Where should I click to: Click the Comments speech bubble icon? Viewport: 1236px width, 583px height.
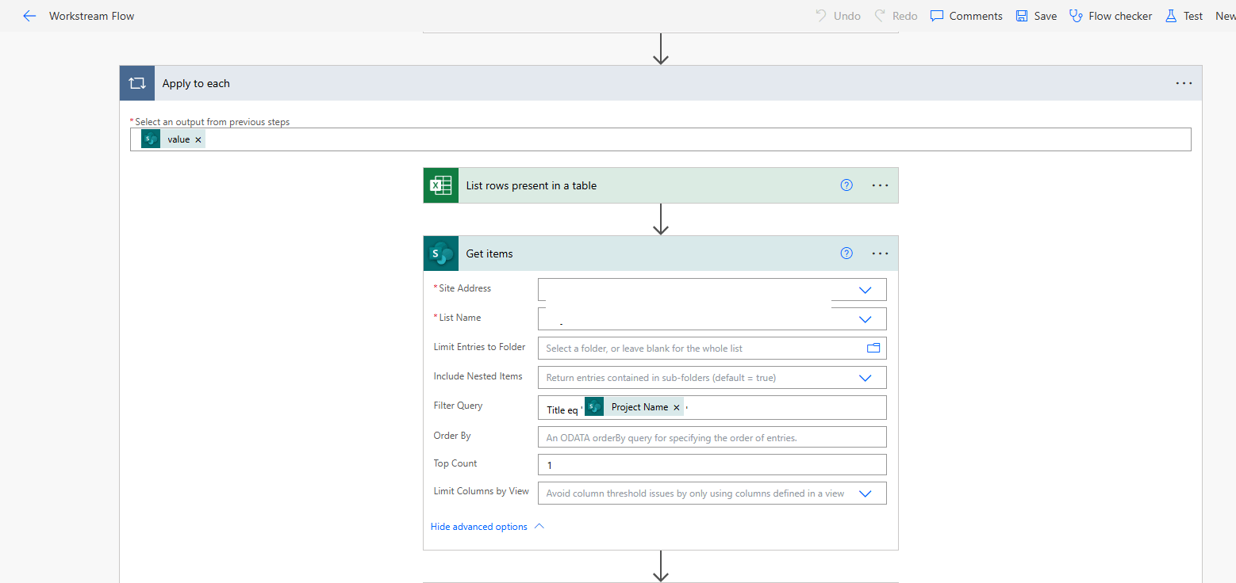point(937,16)
